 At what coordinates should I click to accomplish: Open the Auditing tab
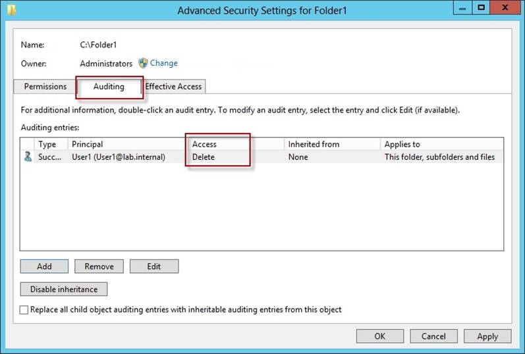click(109, 87)
